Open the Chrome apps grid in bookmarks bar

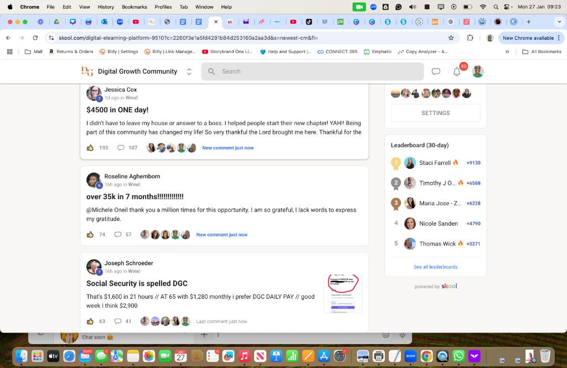(x=10, y=51)
